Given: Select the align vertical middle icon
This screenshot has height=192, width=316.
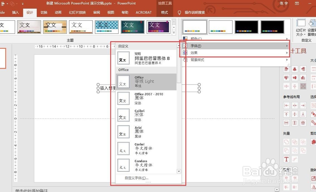Looking at the screenshot, I should point(295,77).
